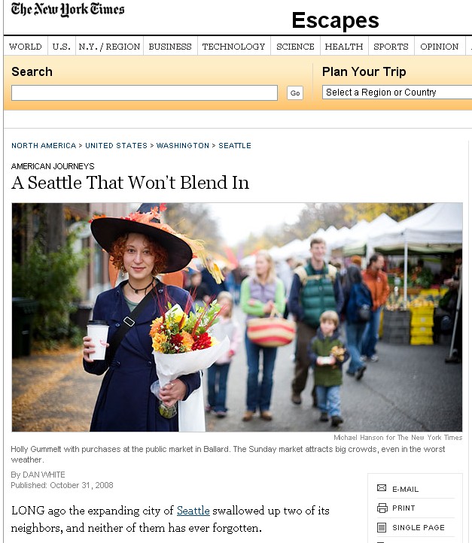Image resolution: width=472 pixels, height=543 pixels.
Task: Click the PRINT printer icon
Action: coord(382,508)
